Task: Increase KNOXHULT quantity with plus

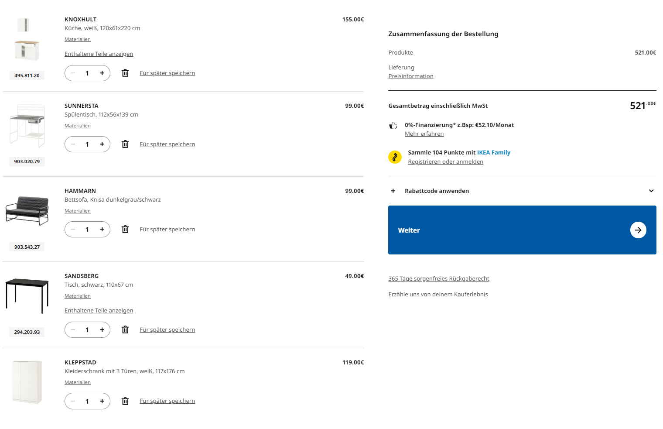Action: pos(102,73)
